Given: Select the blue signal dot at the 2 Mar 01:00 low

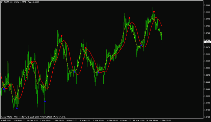Looking at the screenshot, I should pyautogui.click(x=45, y=101).
